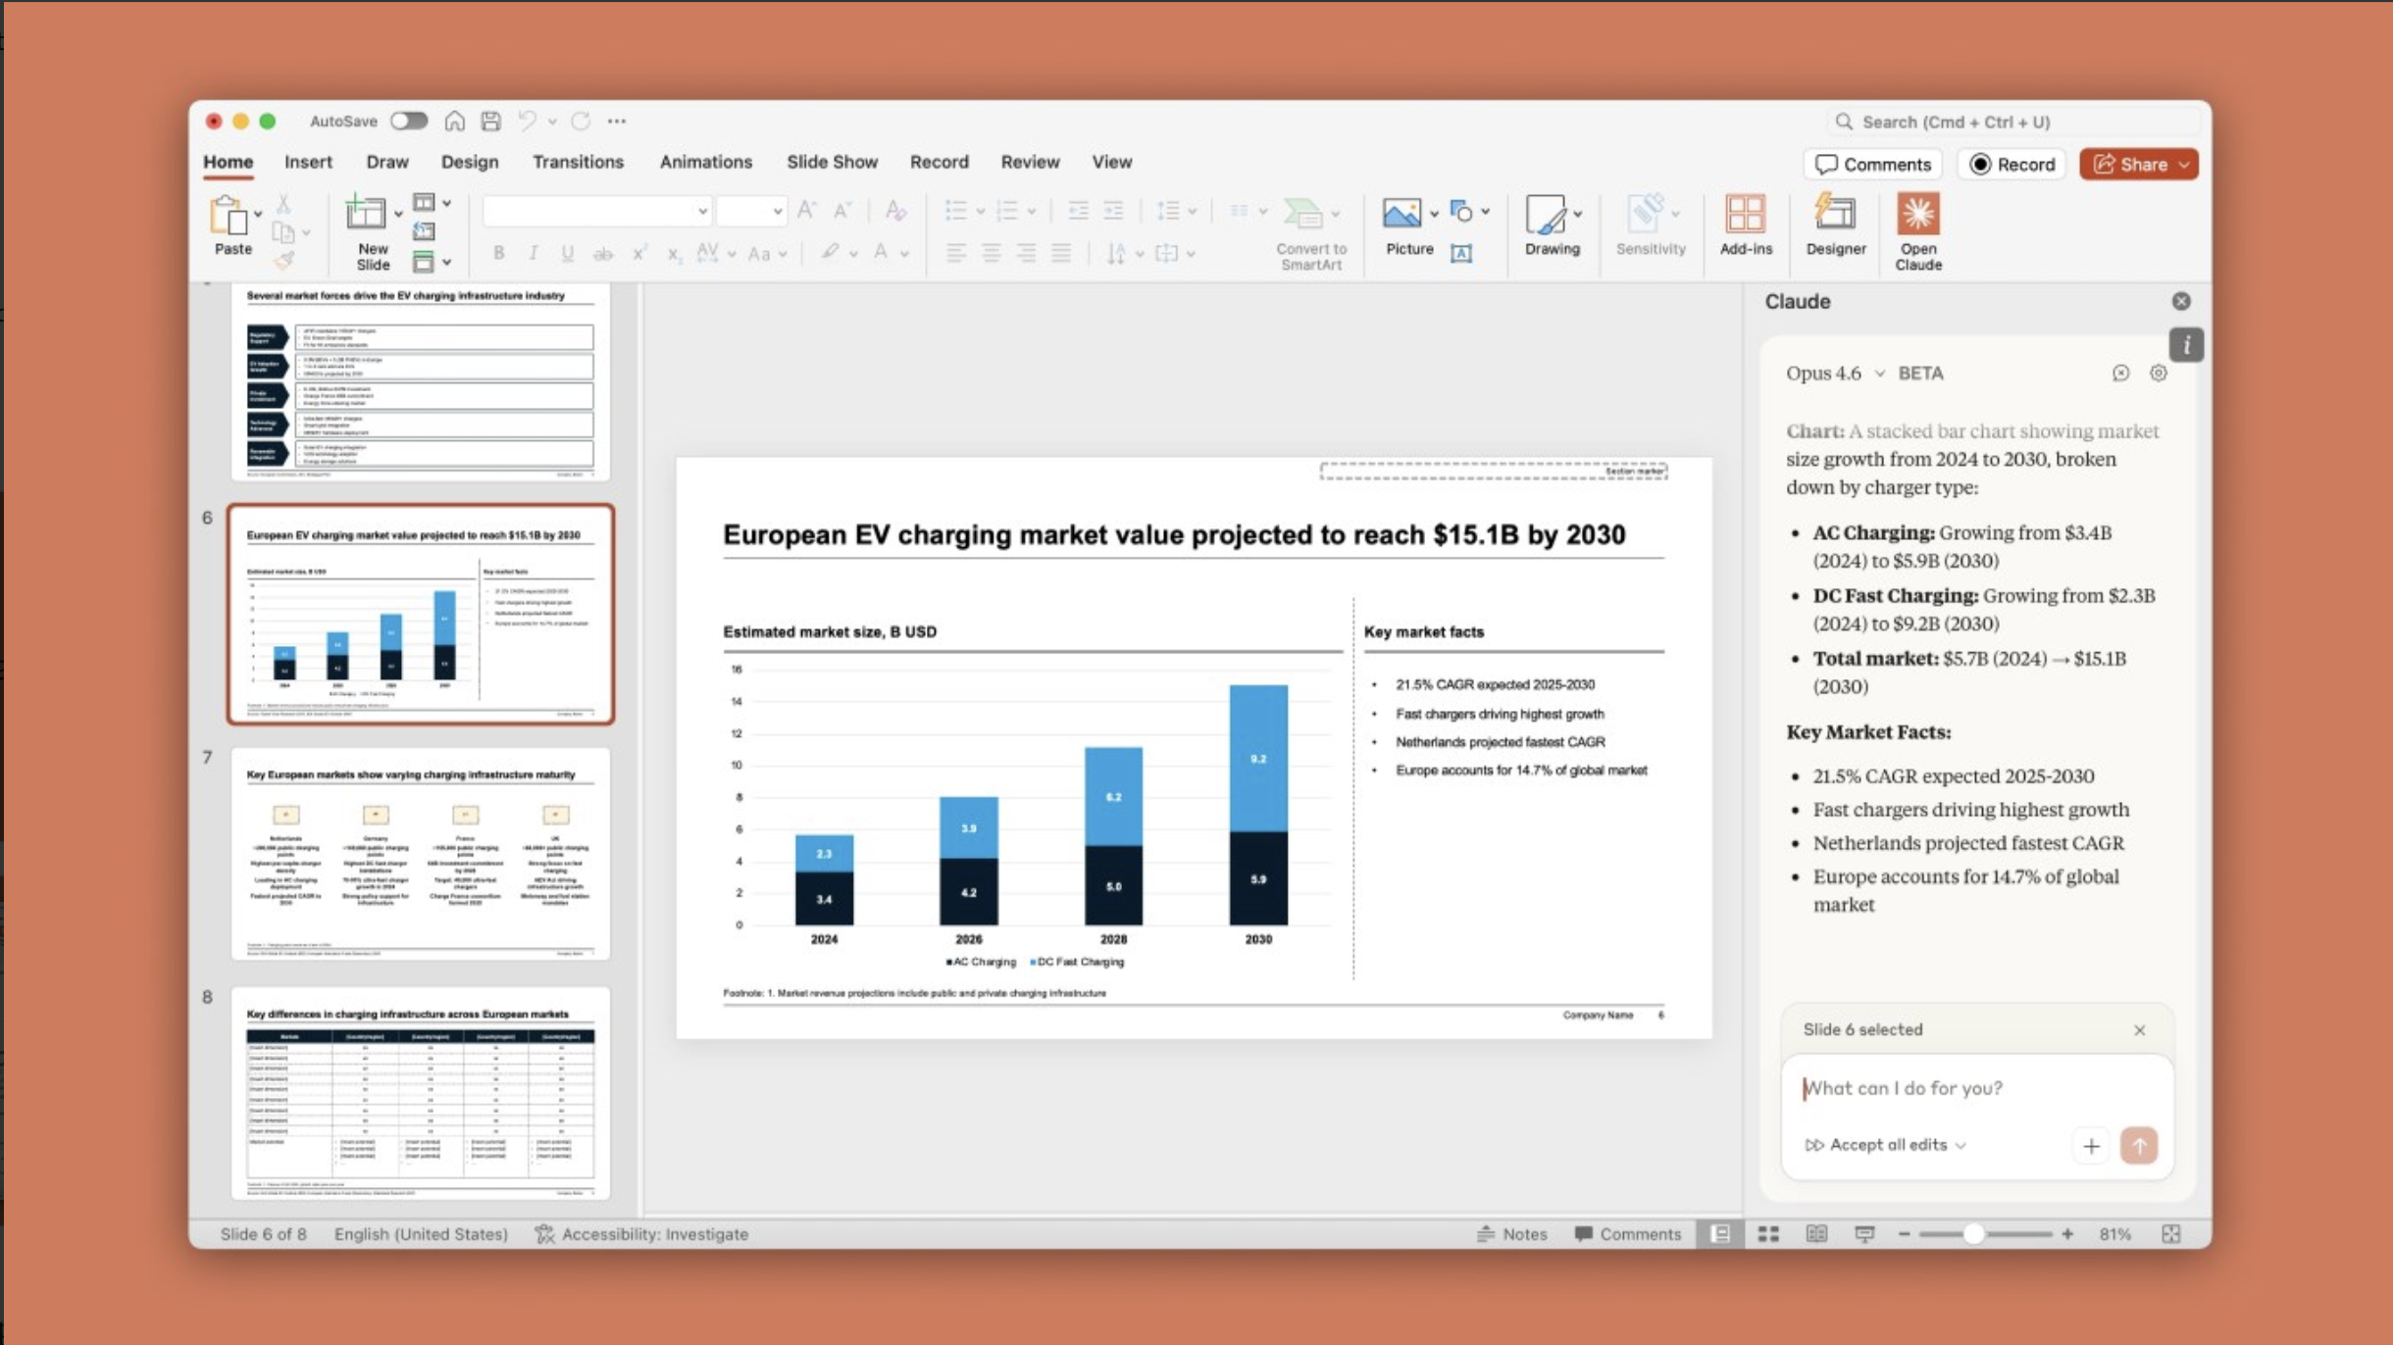The height and width of the screenshot is (1345, 2393).
Task: Switch to the Transitions tab
Action: (578, 162)
